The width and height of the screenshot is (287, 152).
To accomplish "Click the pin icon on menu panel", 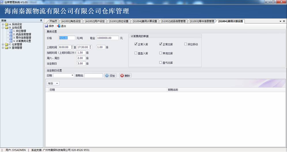I will tap(41, 20).
